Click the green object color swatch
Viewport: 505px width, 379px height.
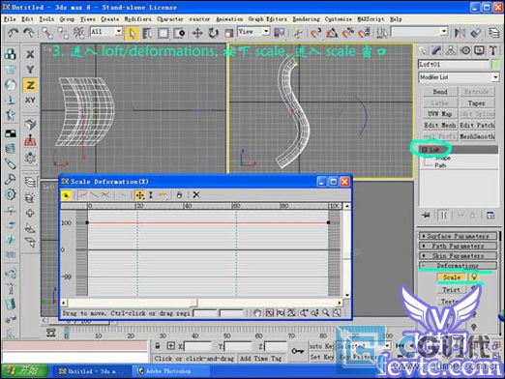(495, 65)
